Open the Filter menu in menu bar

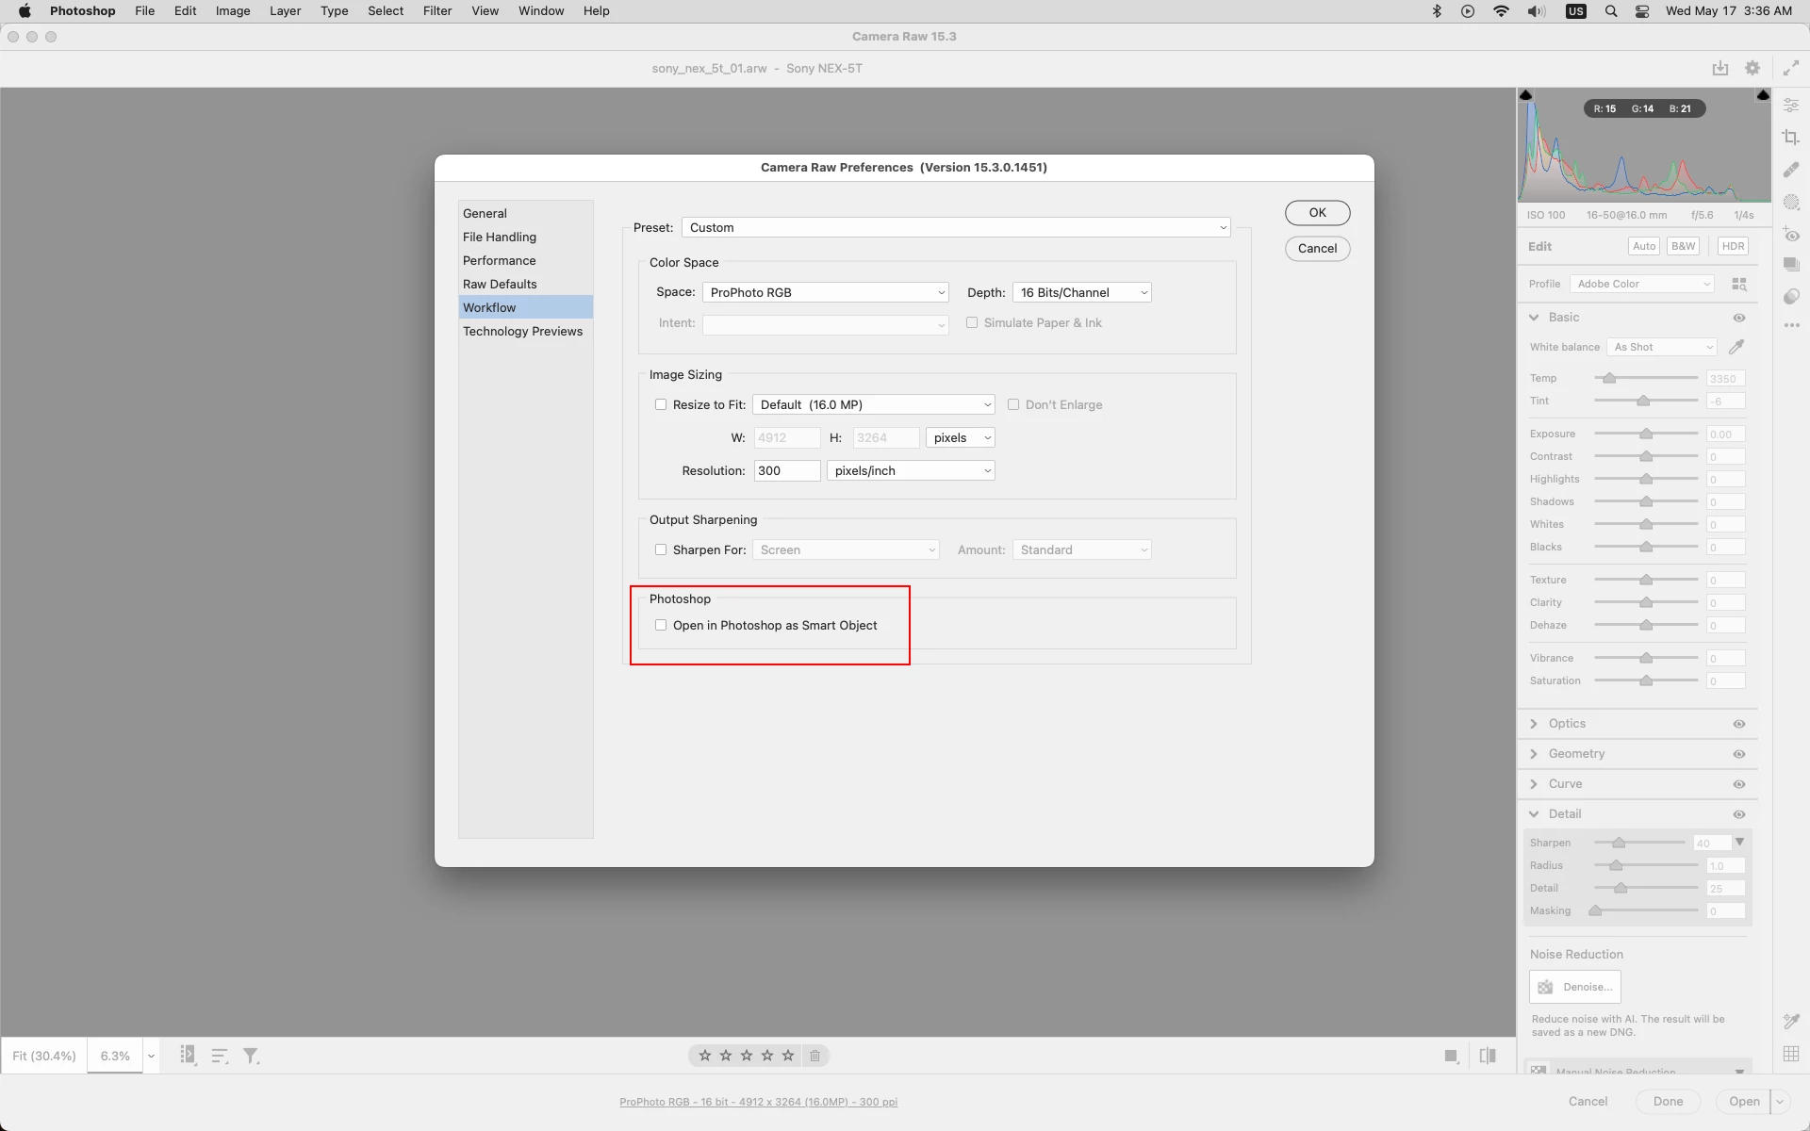(x=436, y=11)
